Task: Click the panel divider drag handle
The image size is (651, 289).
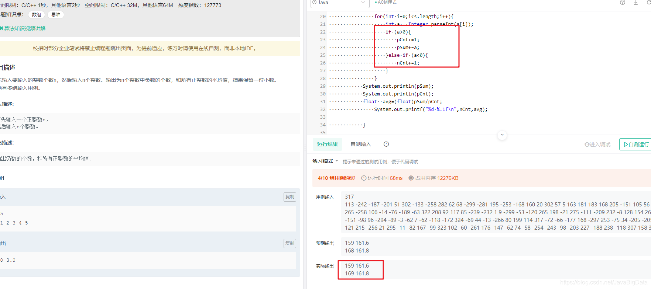Action: (305, 147)
